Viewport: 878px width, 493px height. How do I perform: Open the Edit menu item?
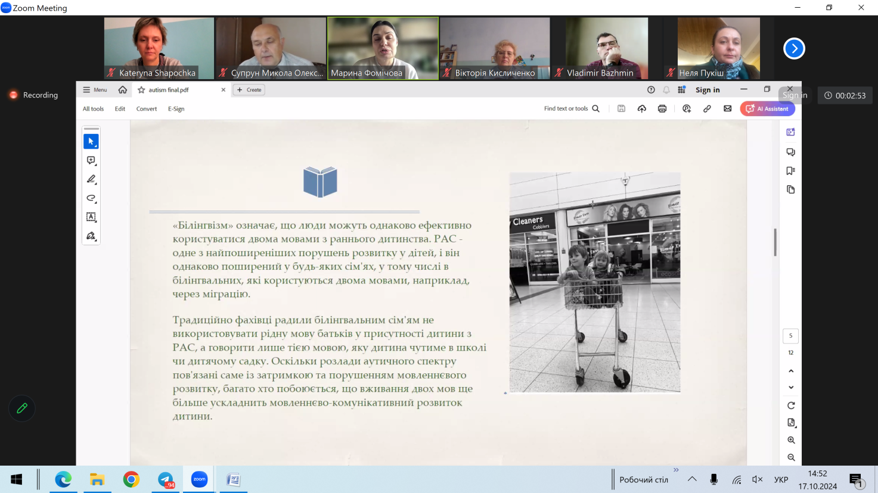tap(120, 109)
